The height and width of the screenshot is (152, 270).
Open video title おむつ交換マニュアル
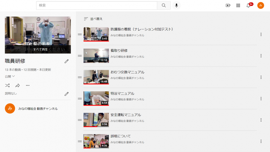[x=127, y=72]
